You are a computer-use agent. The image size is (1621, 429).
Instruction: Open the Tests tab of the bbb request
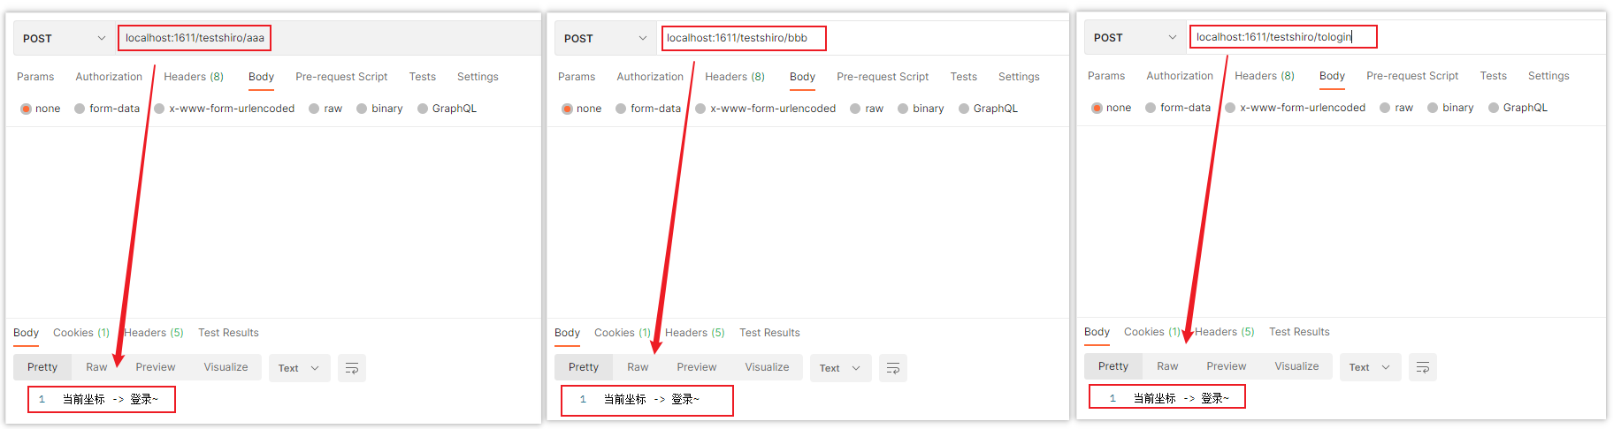click(964, 77)
